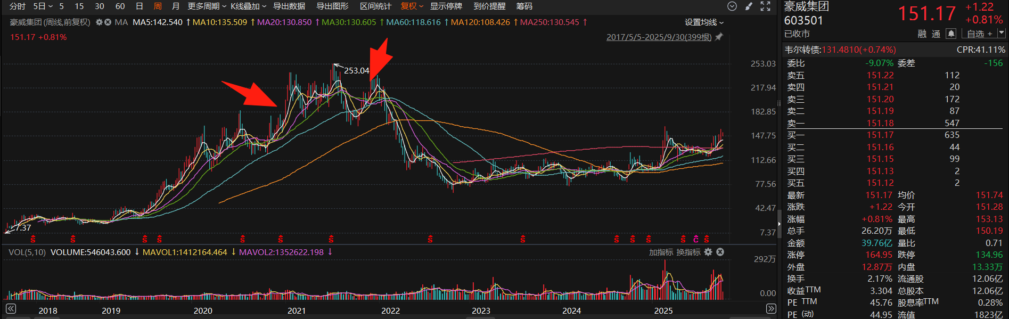Expand 设置均线 moving average settings

704,22
